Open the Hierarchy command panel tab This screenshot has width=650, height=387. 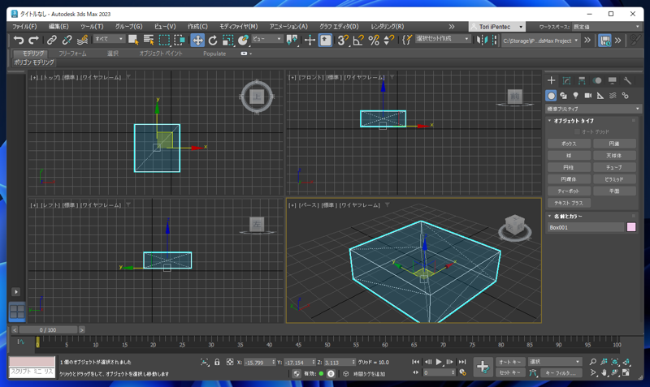[x=582, y=80]
